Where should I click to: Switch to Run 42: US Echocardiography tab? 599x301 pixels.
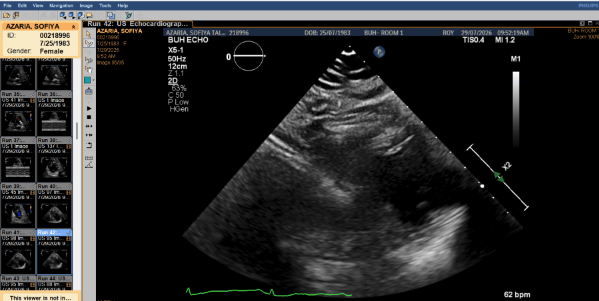(137, 24)
